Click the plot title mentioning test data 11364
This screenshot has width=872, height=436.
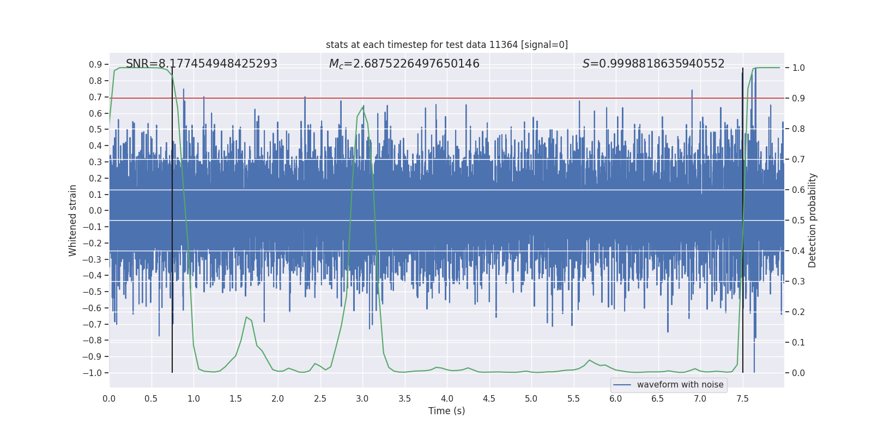pos(446,45)
